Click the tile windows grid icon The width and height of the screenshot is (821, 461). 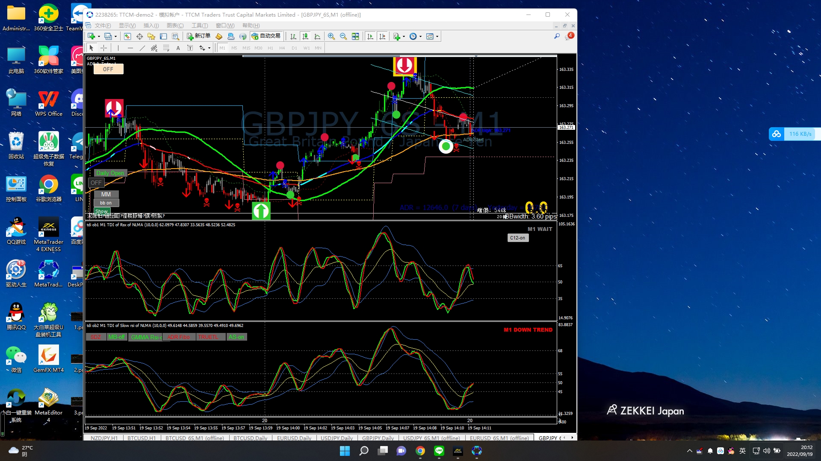coord(355,36)
